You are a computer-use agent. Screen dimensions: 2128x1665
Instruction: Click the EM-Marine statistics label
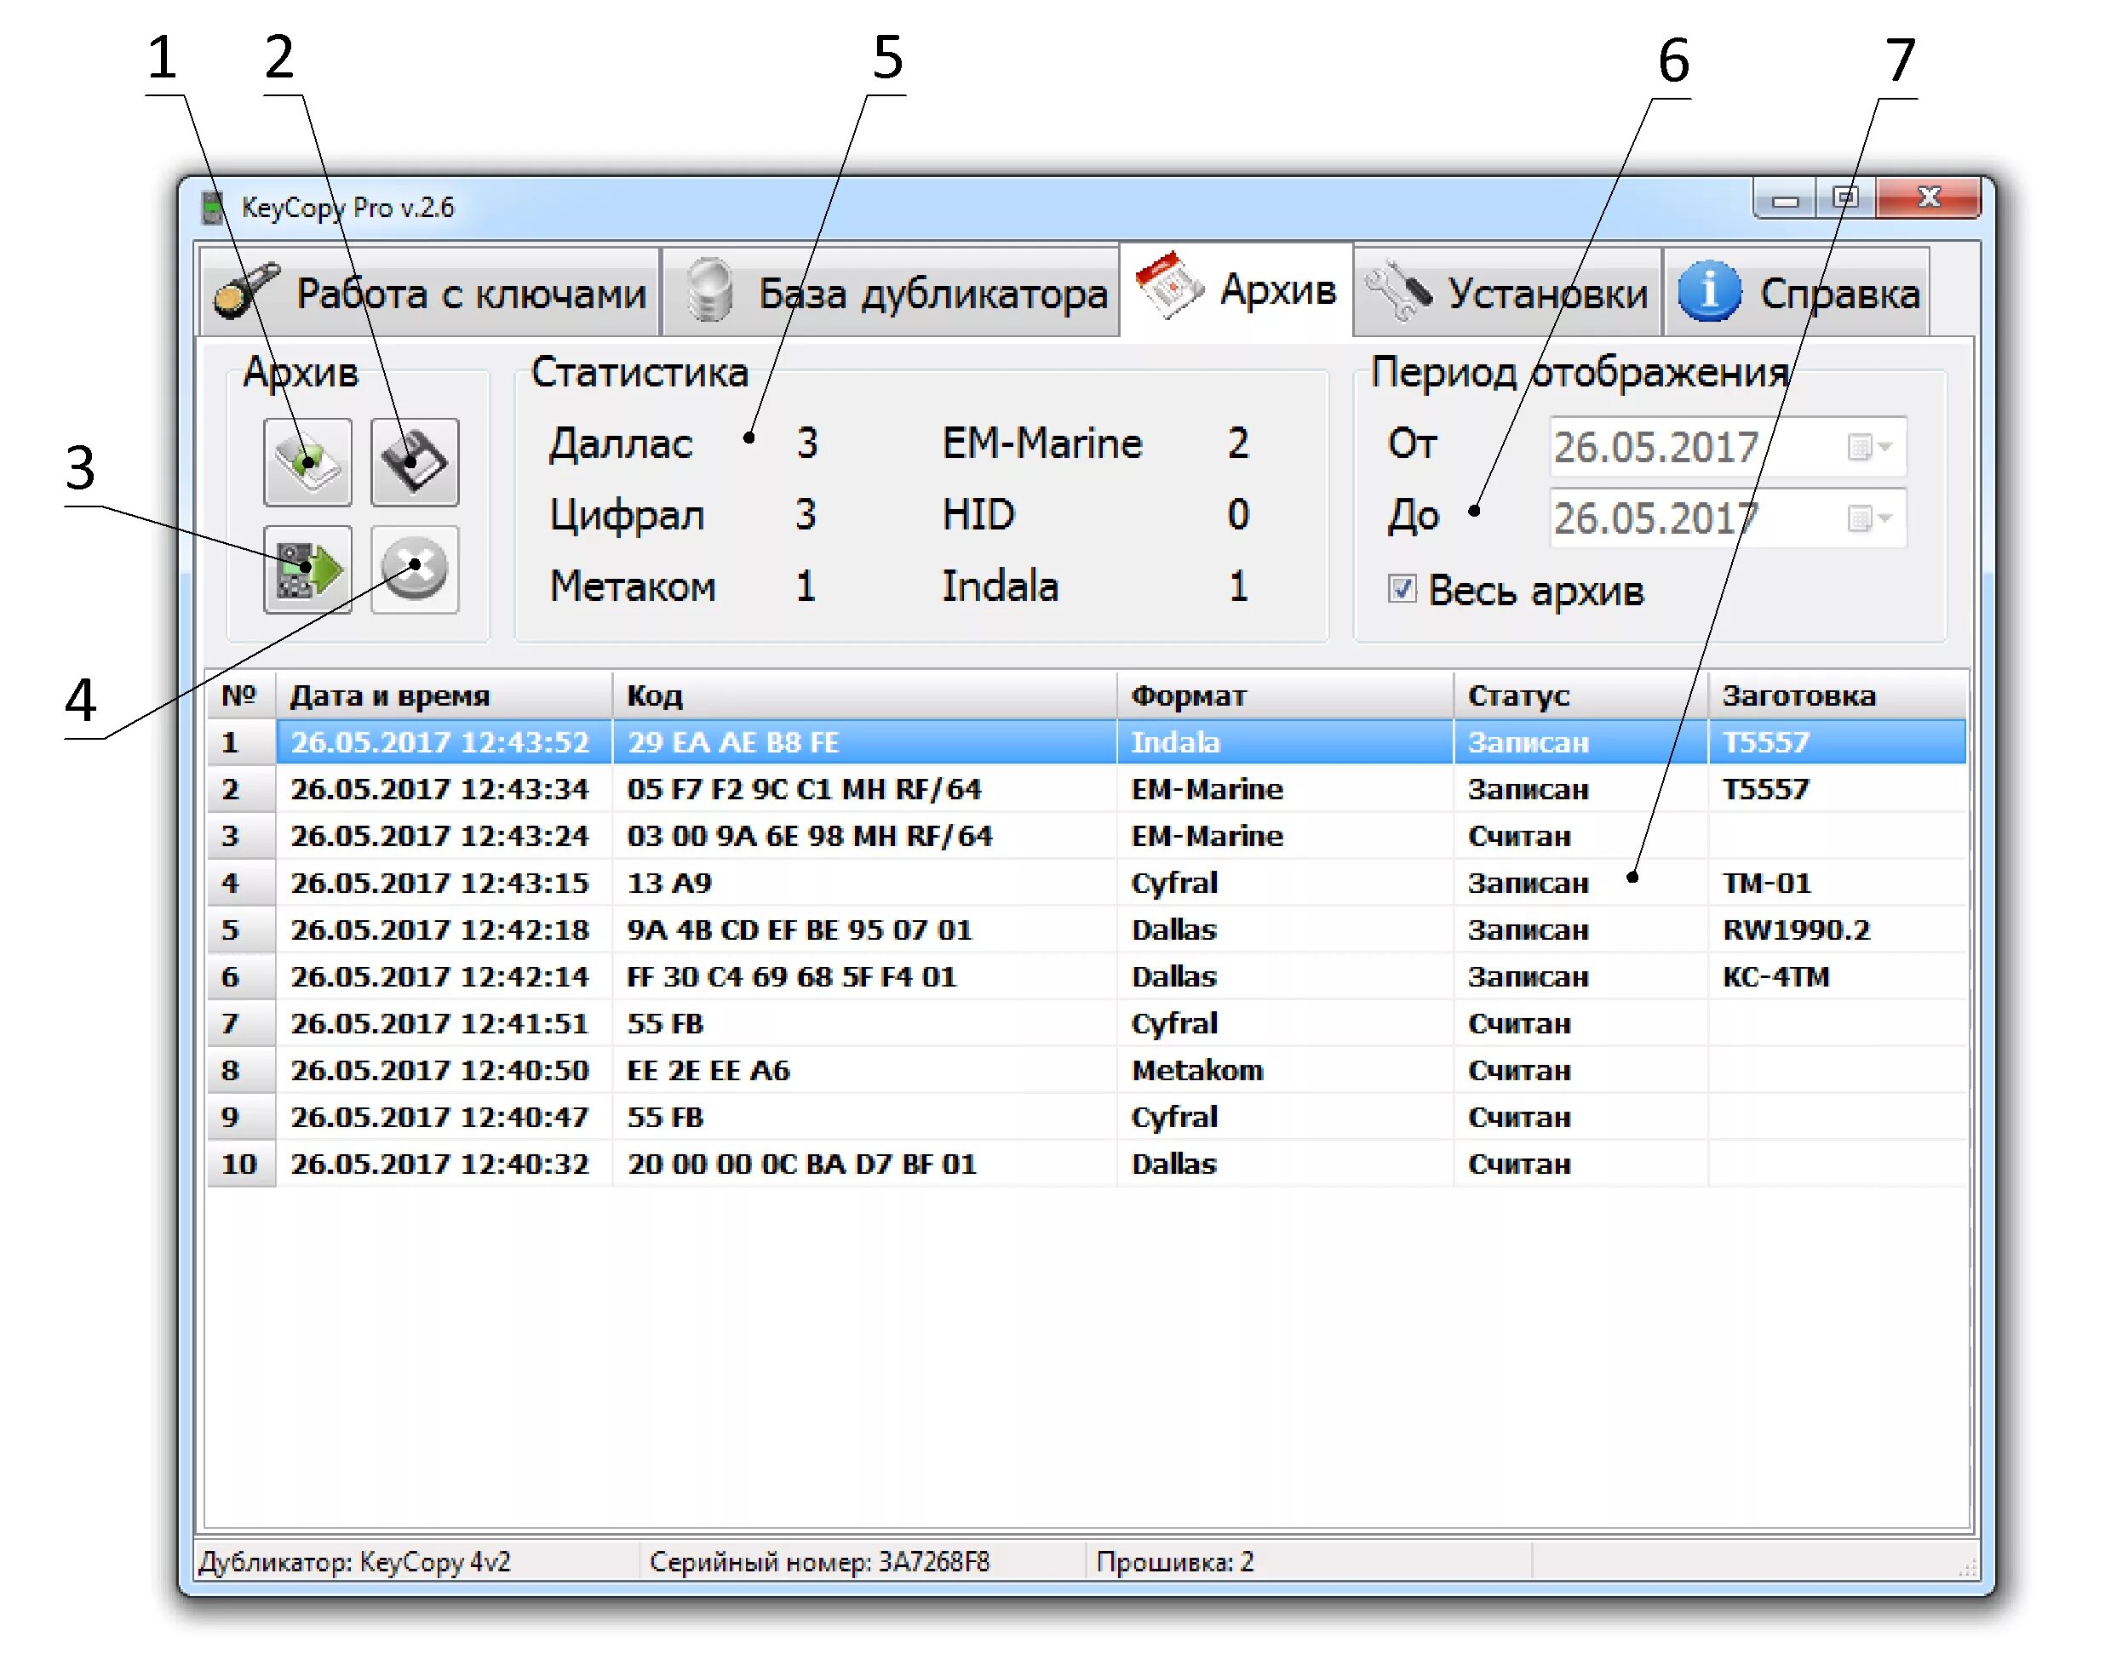point(1042,443)
